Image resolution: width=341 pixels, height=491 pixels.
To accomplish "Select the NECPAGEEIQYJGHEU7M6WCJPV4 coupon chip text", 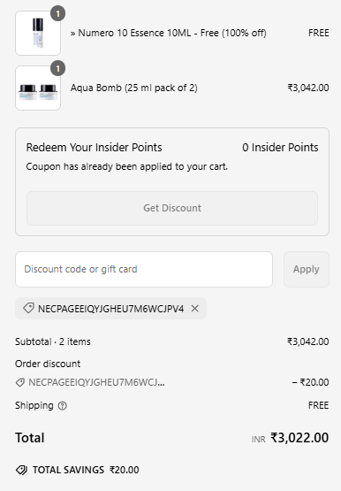I will click(111, 309).
